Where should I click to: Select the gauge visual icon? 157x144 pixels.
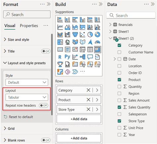97,42
